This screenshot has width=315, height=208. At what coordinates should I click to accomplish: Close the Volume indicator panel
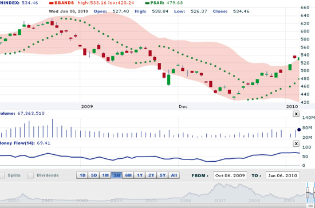296,114
